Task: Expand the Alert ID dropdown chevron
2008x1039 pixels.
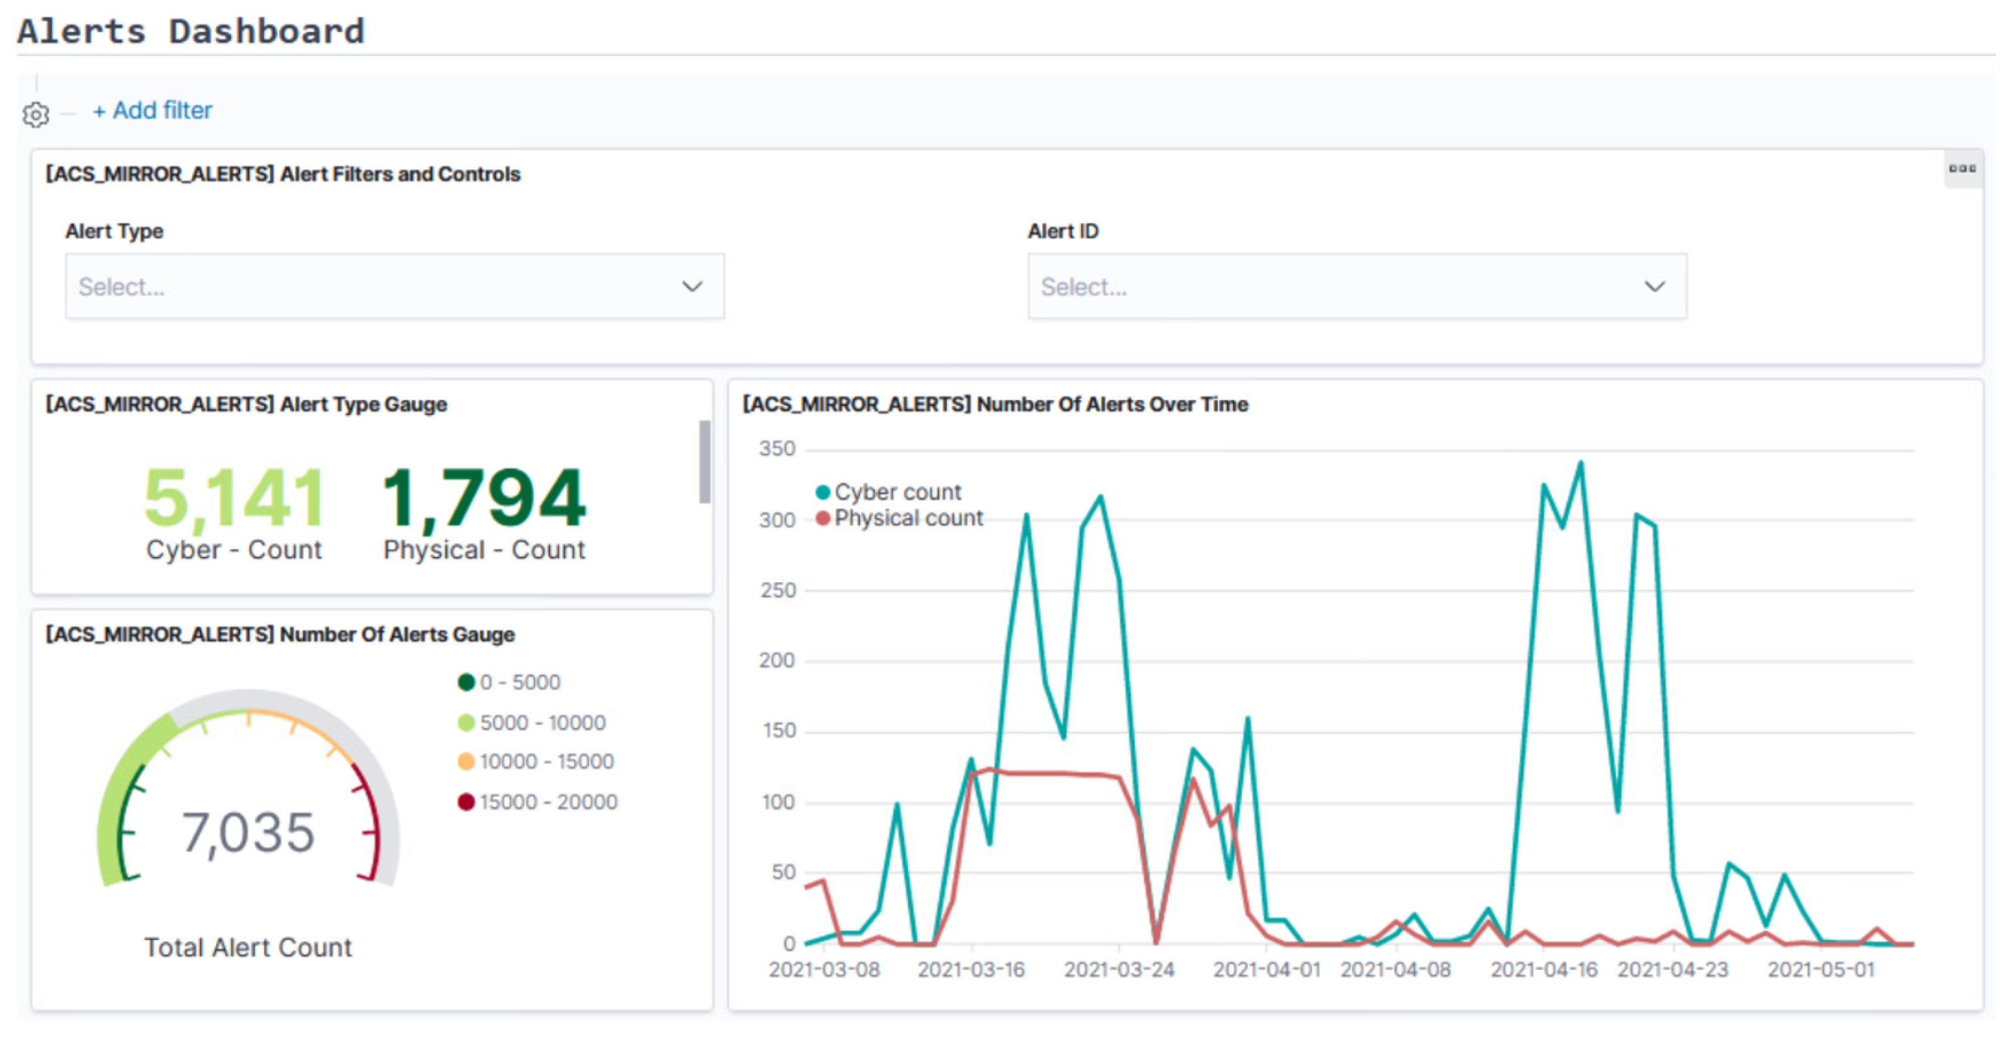Action: coord(1654,287)
